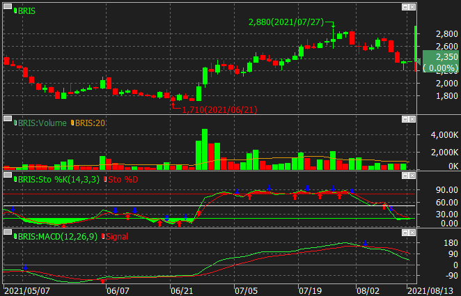The image size is (461, 296).
Task: Open the BRIS price panel menu icon
Action: point(8,6)
